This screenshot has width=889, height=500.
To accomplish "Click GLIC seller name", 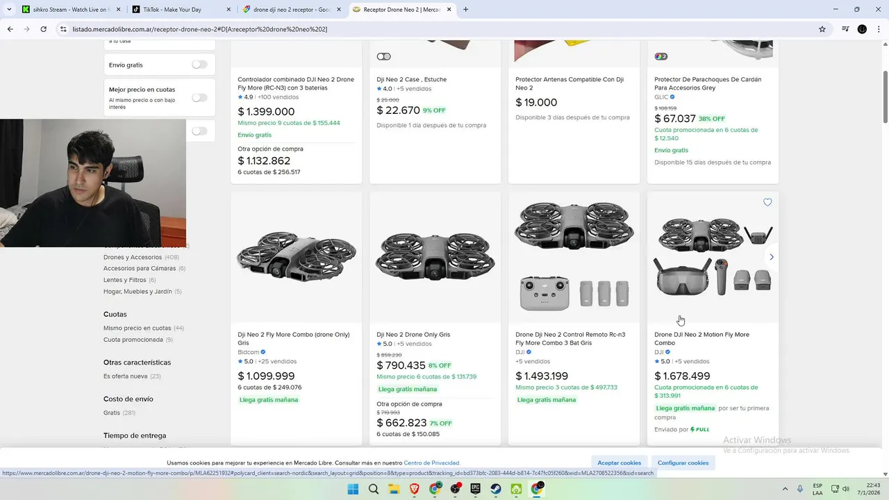I will point(661,97).
